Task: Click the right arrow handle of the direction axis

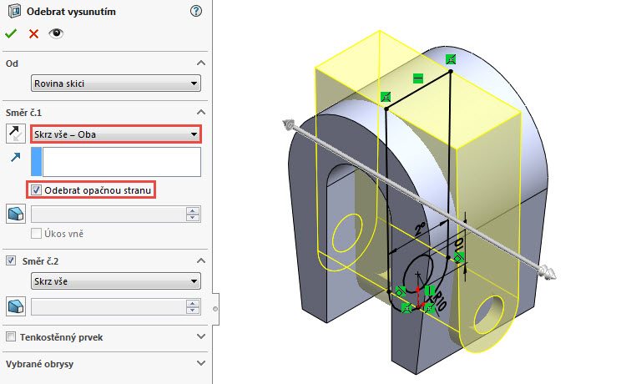Action: [548, 273]
